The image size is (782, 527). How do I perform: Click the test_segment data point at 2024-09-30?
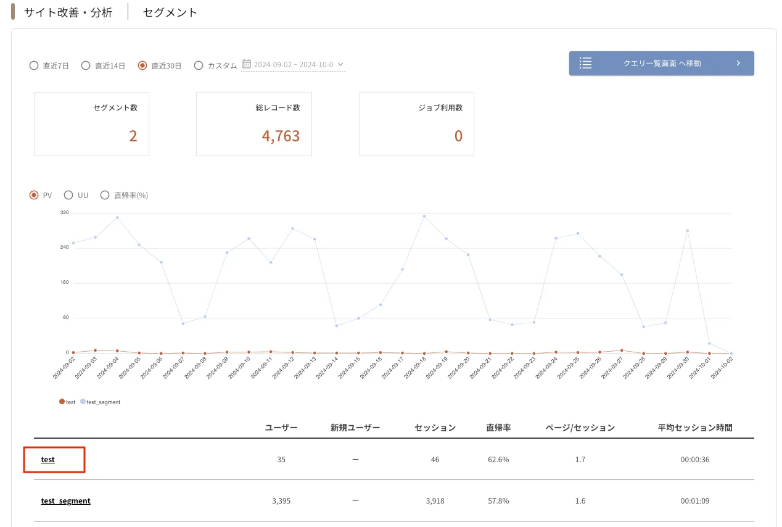coord(688,230)
